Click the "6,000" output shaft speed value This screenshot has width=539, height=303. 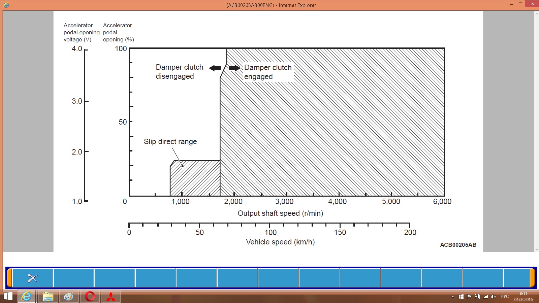442,202
